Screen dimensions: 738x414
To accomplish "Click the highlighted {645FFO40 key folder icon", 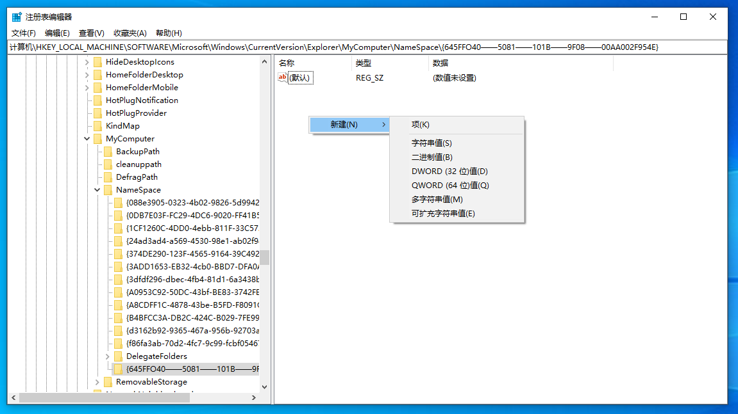I will click(119, 369).
